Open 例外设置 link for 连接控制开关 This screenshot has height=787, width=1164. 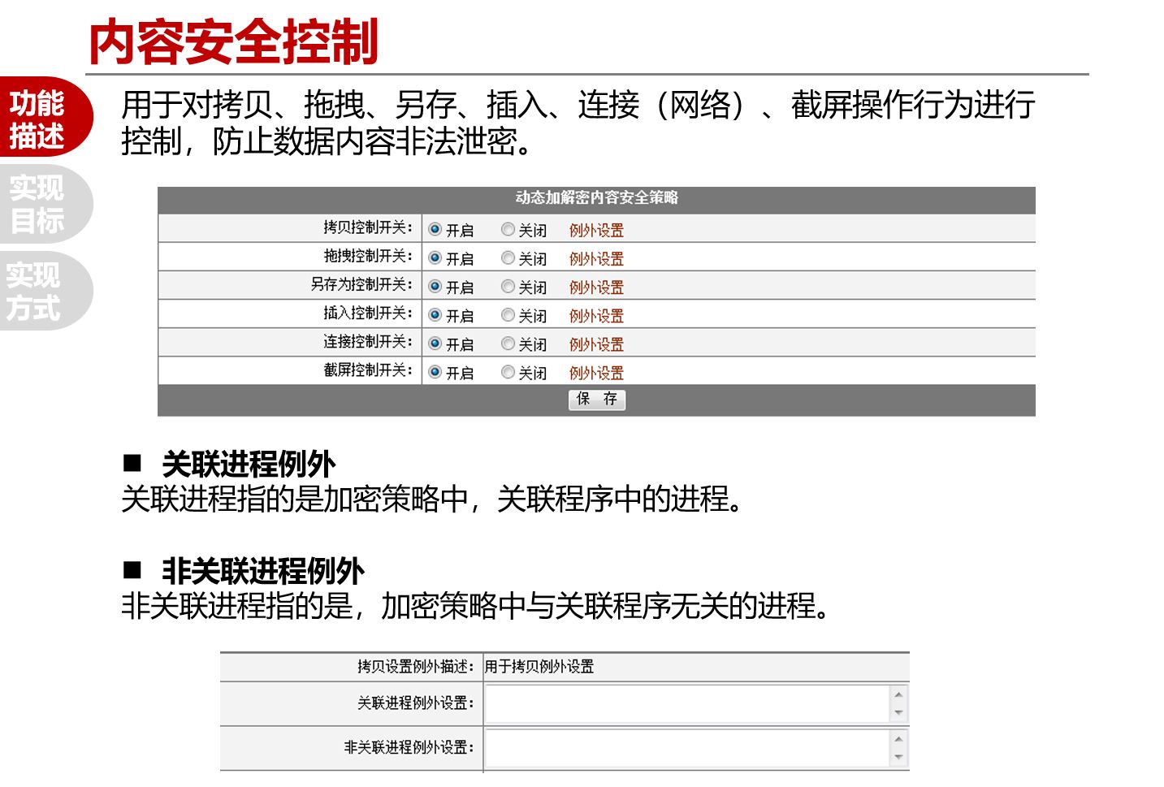[596, 344]
